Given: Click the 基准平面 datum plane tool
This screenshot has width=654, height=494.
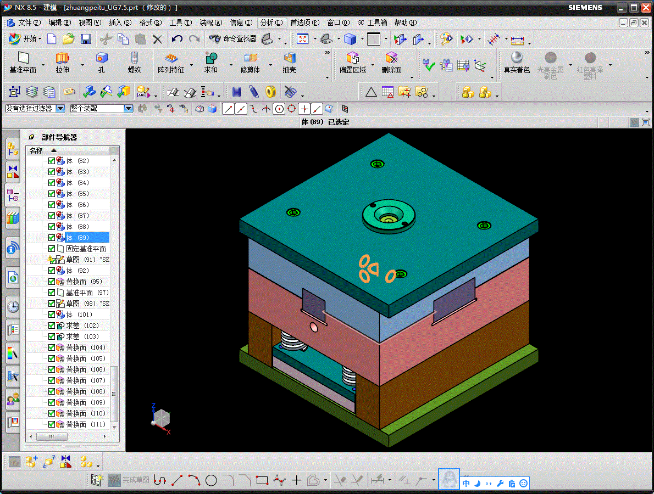Looking at the screenshot, I should 23,63.
